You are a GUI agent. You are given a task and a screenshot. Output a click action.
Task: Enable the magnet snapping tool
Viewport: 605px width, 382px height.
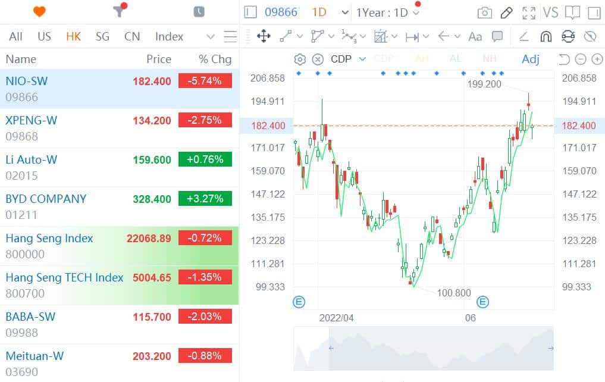(x=546, y=36)
